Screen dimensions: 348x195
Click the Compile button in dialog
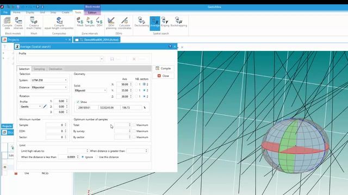pyautogui.click(x=163, y=69)
